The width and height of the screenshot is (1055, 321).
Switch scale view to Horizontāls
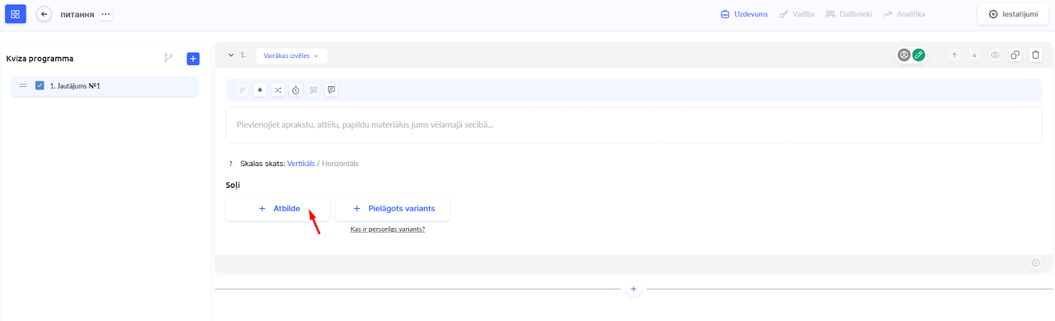340,163
